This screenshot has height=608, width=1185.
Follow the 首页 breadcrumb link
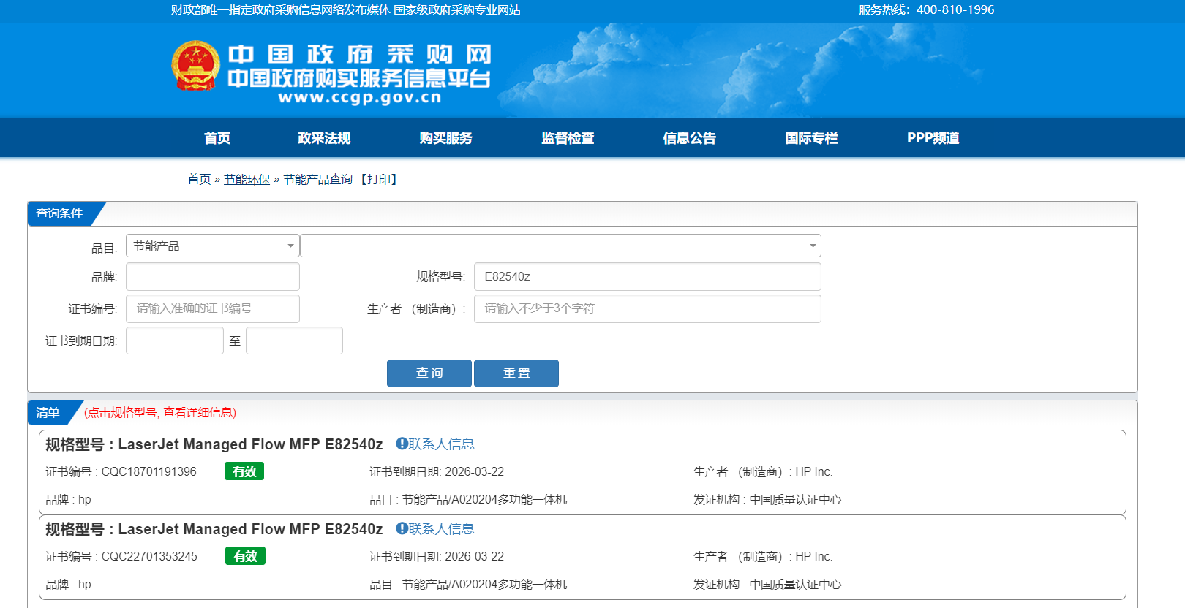(x=199, y=179)
